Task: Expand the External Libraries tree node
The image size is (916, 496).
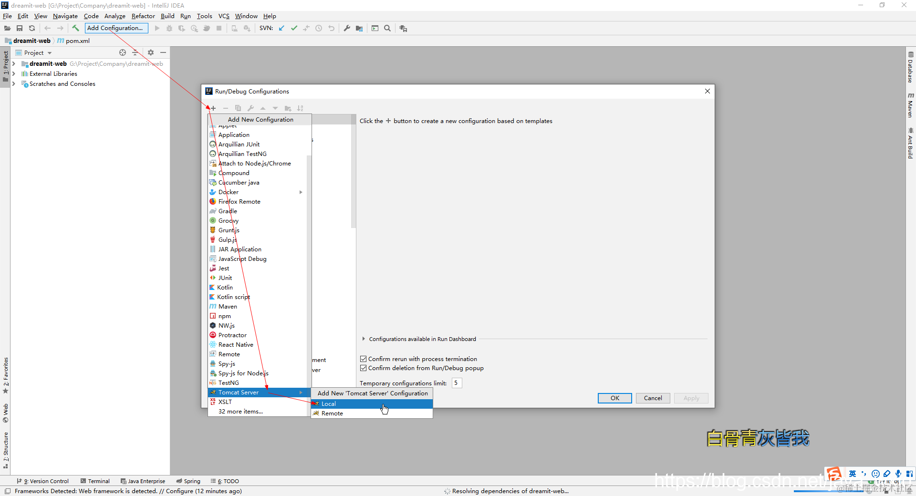Action: pos(14,73)
